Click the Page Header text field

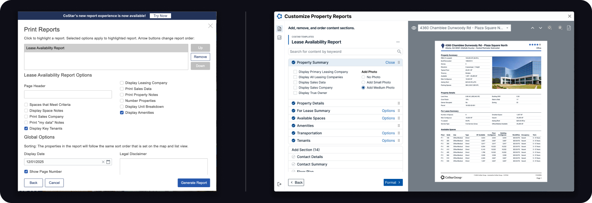(x=68, y=94)
